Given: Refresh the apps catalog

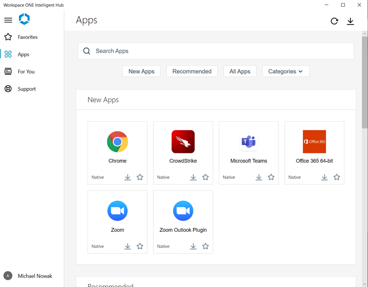Looking at the screenshot, I should point(334,21).
